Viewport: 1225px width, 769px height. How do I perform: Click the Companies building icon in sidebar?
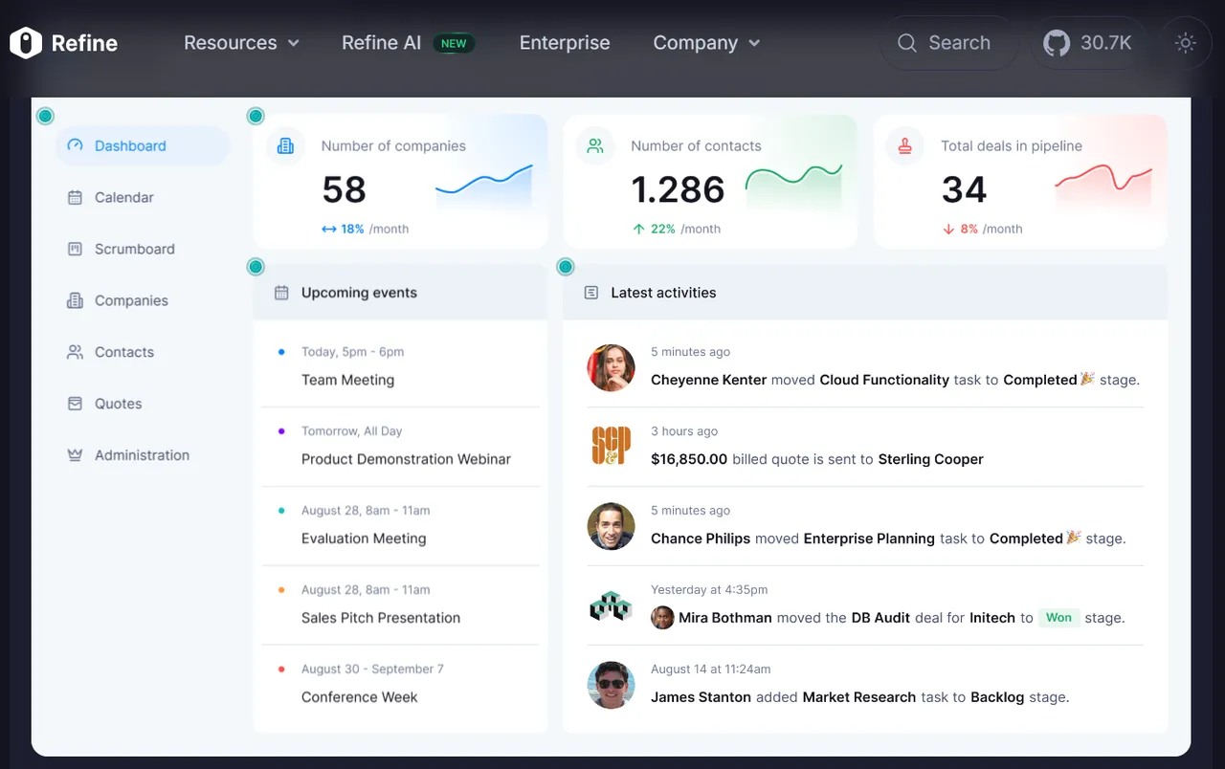coord(75,301)
